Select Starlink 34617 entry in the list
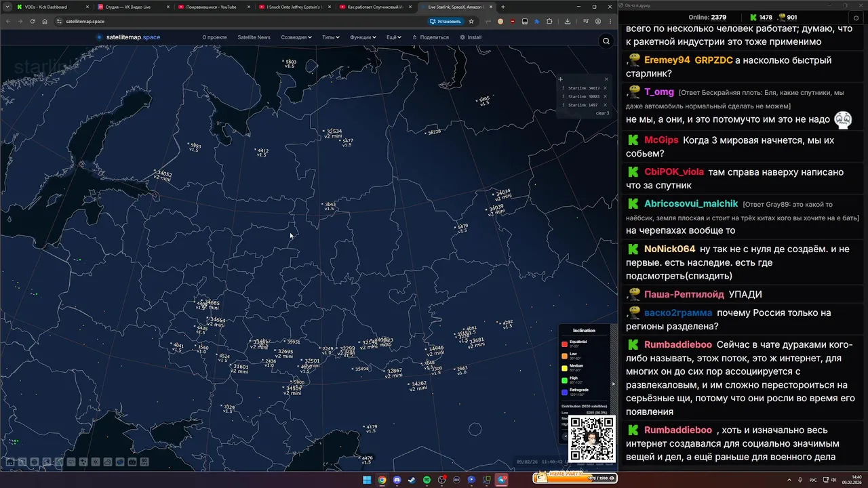 point(583,88)
